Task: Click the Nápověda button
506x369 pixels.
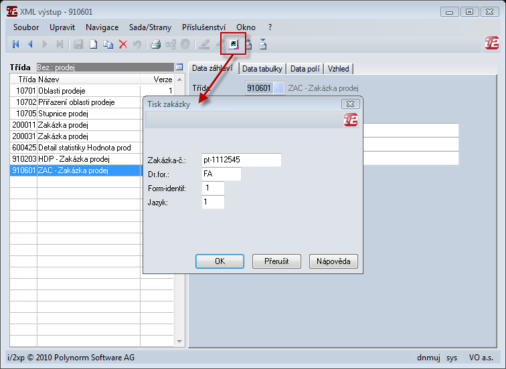Action: (333, 261)
